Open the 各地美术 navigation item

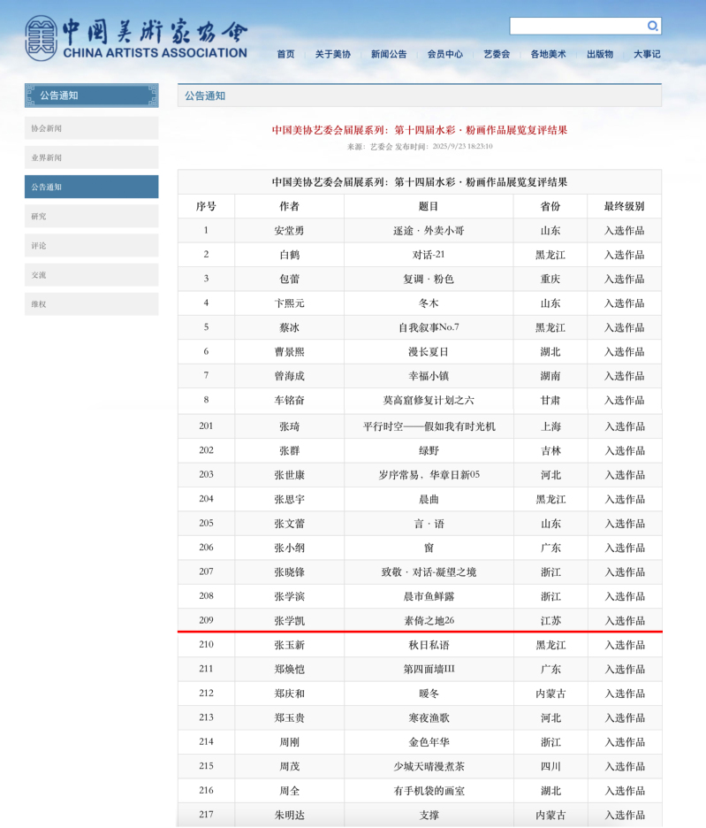pos(548,54)
